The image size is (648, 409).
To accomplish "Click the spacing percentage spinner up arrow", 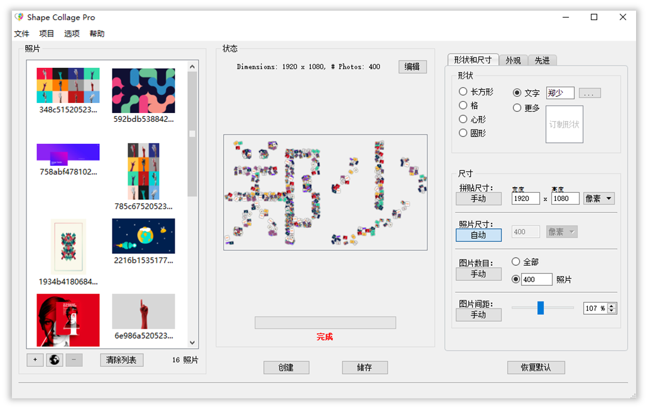I will 612,305.
